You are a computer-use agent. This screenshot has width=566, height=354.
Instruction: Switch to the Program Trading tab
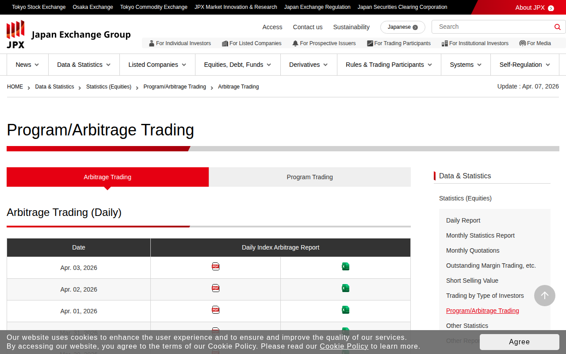310,177
